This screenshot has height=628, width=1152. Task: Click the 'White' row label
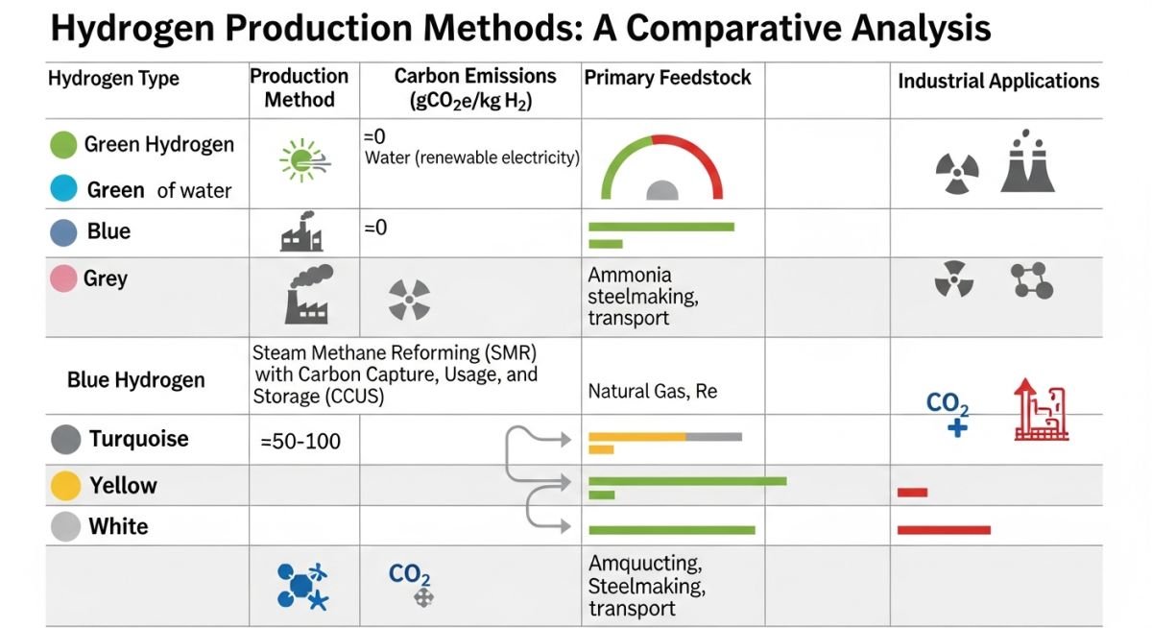(x=118, y=526)
